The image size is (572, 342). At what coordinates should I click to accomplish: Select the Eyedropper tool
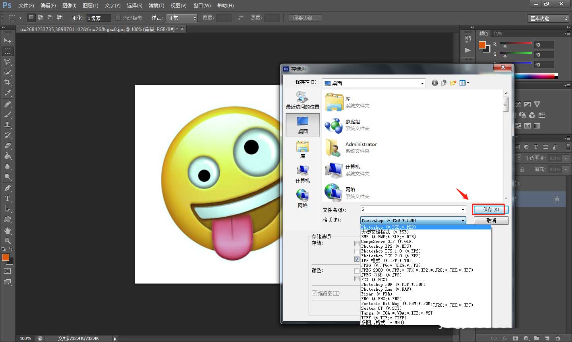pyautogui.click(x=8, y=93)
